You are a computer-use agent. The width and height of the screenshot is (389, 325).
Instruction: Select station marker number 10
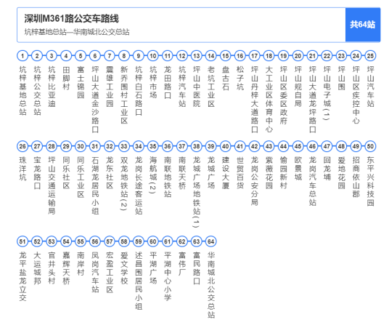(x=153, y=56)
